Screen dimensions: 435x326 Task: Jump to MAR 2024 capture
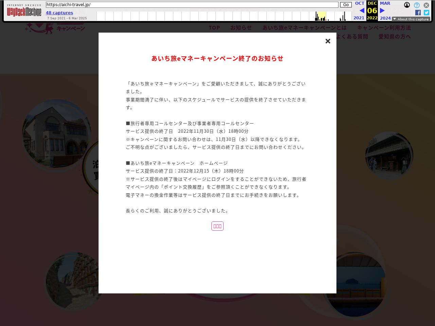(385, 3)
